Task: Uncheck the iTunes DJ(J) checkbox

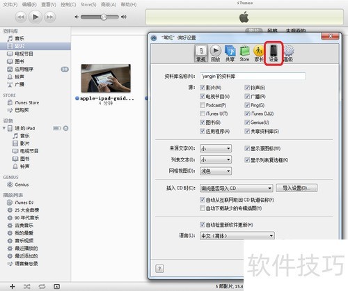Action: click(247, 113)
